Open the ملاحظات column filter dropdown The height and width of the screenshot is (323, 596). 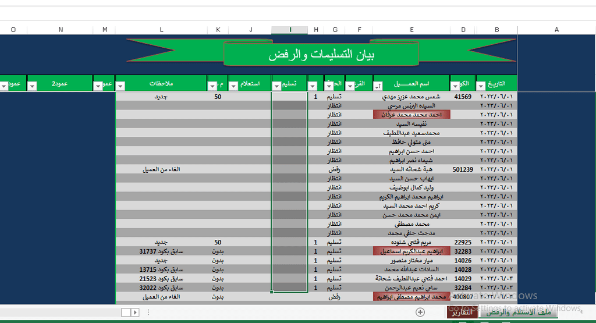[x=120, y=86]
